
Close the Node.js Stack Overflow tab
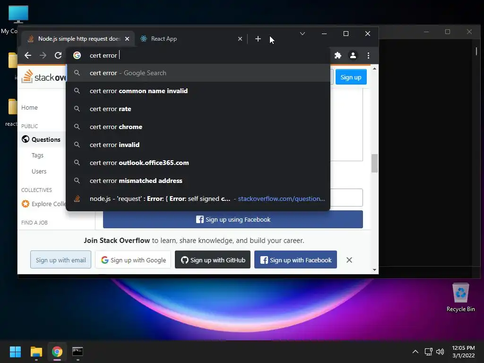[x=127, y=39]
